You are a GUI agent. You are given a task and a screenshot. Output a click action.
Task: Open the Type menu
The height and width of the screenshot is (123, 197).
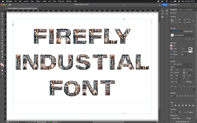click(x=32, y=1)
